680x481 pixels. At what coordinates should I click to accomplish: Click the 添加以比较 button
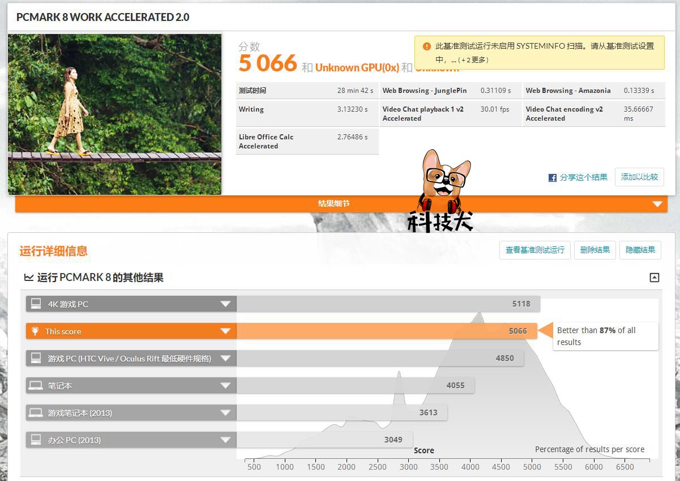(x=639, y=177)
